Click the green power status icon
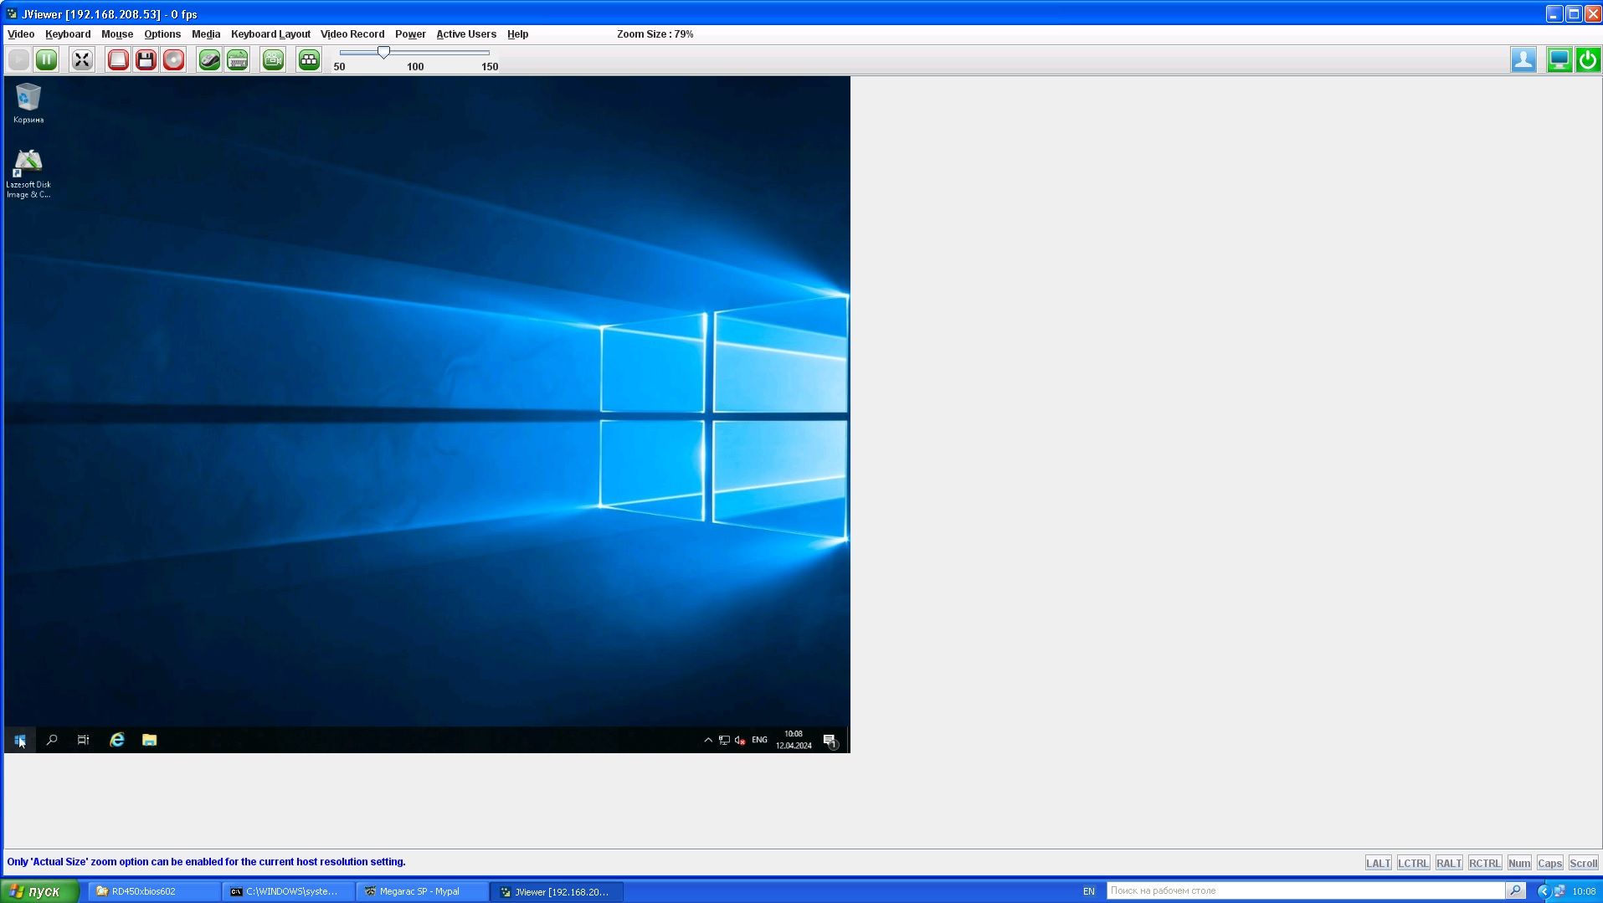 coord(1588,59)
